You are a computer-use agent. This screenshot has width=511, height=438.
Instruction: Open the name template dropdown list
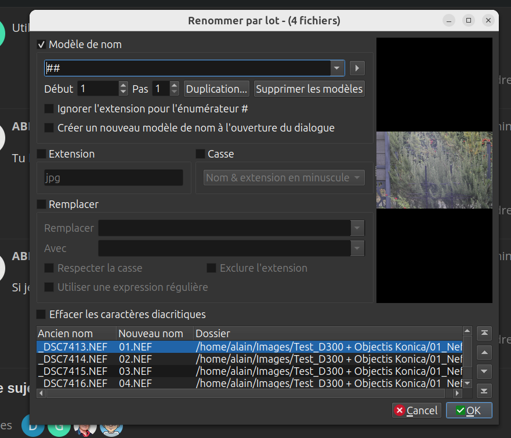click(337, 68)
